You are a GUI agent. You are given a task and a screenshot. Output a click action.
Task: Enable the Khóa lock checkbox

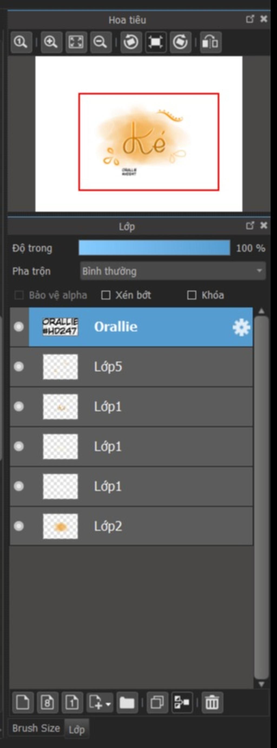click(x=192, y=295)
